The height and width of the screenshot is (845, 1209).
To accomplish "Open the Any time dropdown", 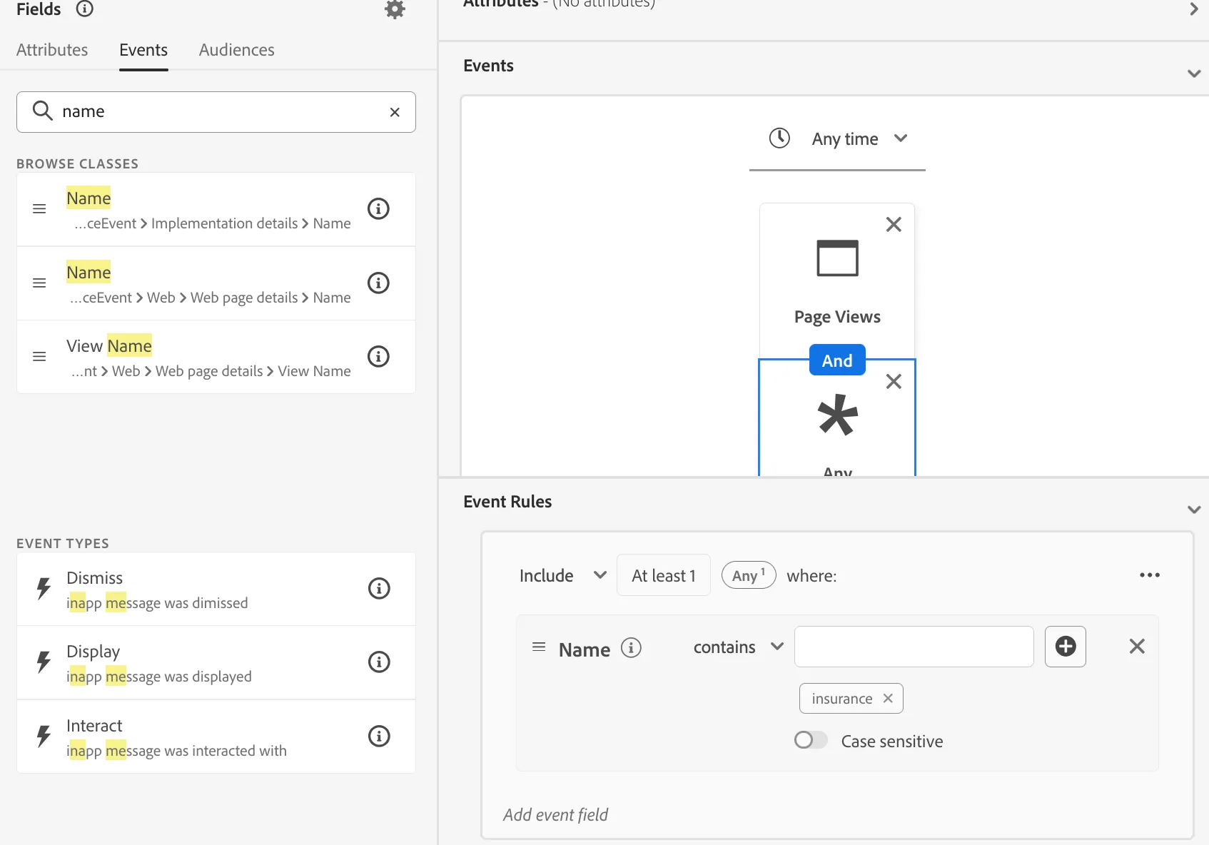I will 837,138.
